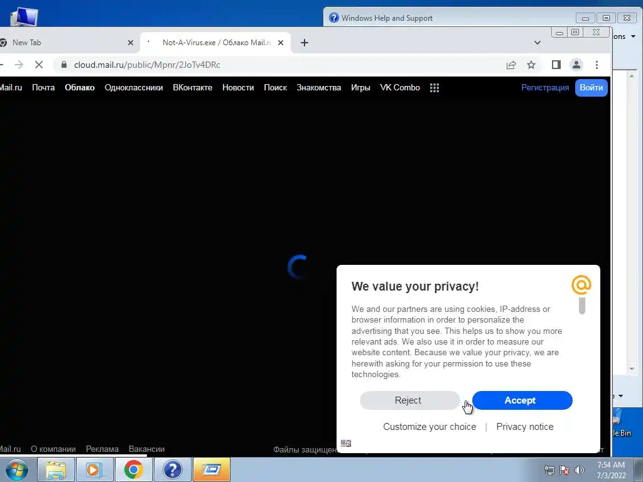Click the Chrome taskbar icon

133,469
